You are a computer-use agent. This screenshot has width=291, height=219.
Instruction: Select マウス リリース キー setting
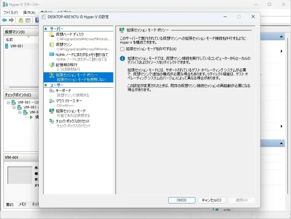78,103
